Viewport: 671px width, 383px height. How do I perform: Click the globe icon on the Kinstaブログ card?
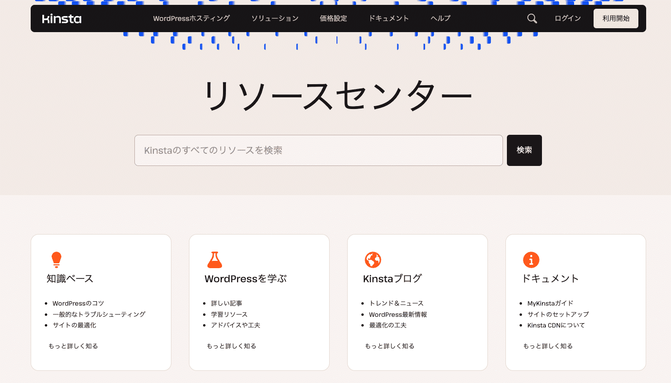tap(373, 259)
